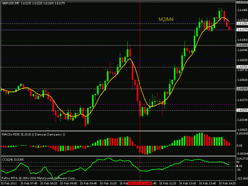Screen dimensions: 248x186
Task: Select the highlighted 1.60750 price level tag
Action: (242, 67)
